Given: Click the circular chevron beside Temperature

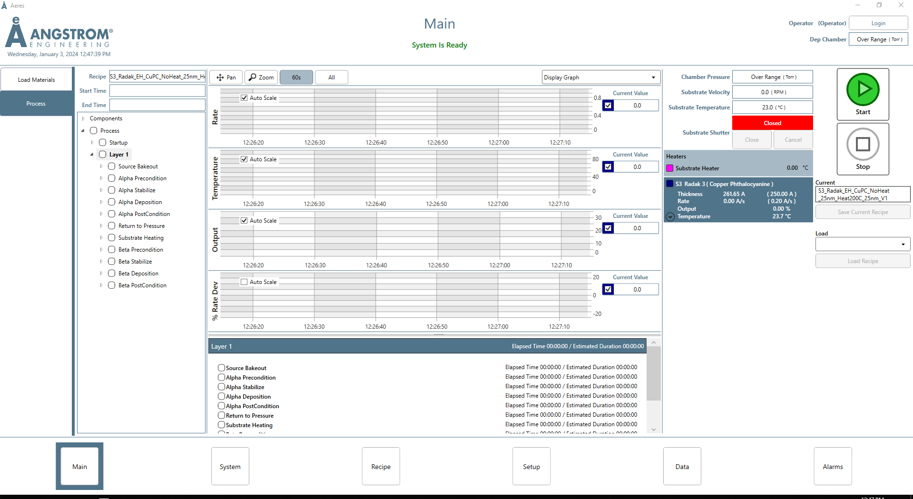Looking at the screenshot, I should point(670,217).
